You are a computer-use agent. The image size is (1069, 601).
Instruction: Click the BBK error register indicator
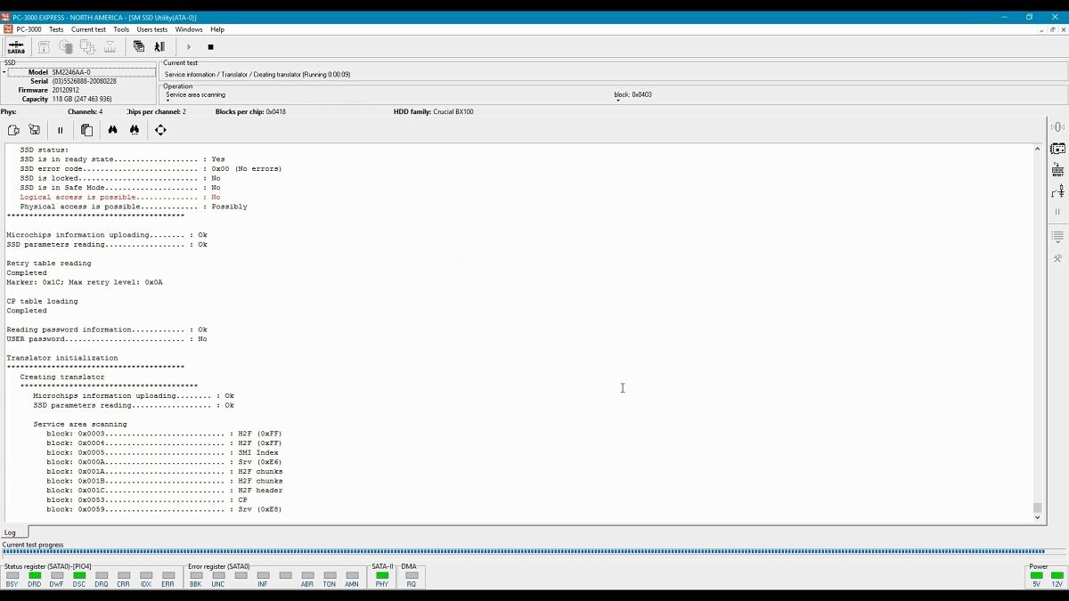click(x=196, y=576)
